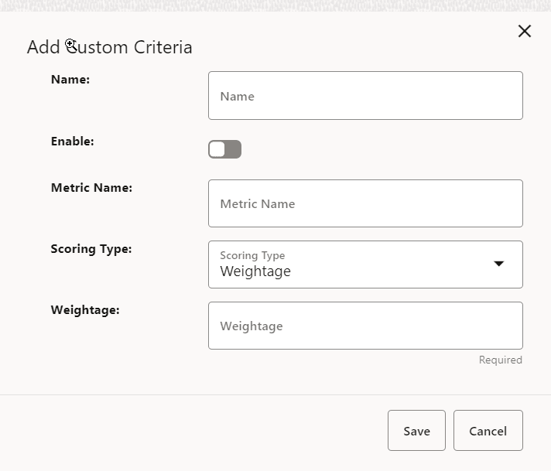Click the white knob of Enable switch
Image resolution: width=551 pixels, height=471 pixels.
[217, 149]
